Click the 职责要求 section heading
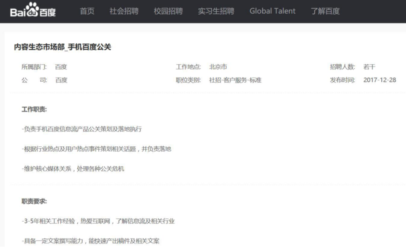This screenshot has height=247, width=406. [34, 201]
